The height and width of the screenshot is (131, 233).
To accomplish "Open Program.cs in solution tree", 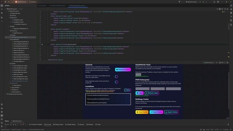I will [15, 90].
